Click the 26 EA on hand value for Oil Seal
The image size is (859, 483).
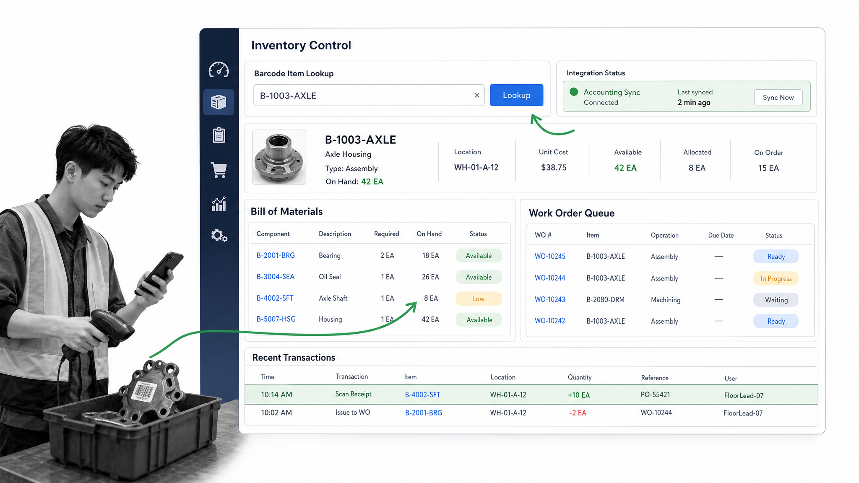[430, 277]
